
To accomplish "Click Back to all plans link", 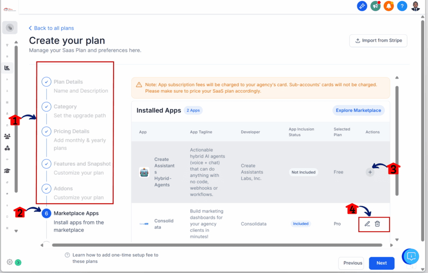I will pyautogui.click(x=51, y=28).
